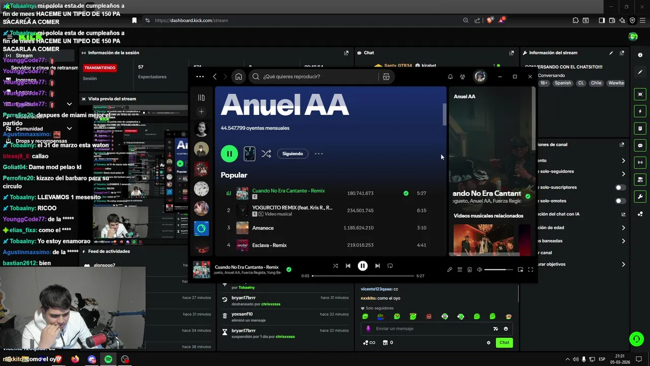Click the create playlist plus button
Image resolution: width=650 pixels, height=366 pixels.
click(x=201, y=111)
